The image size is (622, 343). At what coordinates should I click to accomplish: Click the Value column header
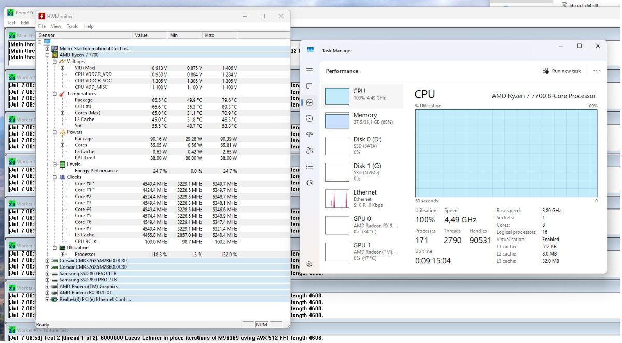click(150, 35)
